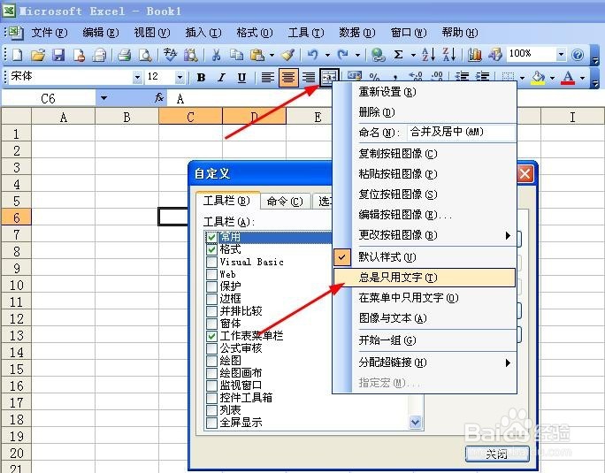
Task: Click the 关闭 button in the dialog
Action: (497, 454)
